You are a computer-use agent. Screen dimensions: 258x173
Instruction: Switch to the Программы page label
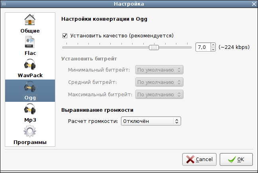pyautogui.click(x=30, y=142)
